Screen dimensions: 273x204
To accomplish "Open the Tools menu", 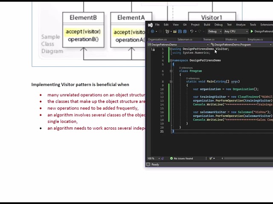I will pyautogui.click(x=253, y=25).
